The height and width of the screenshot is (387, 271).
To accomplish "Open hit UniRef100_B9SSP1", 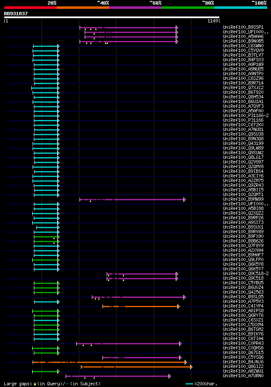I will click(243, 27).
